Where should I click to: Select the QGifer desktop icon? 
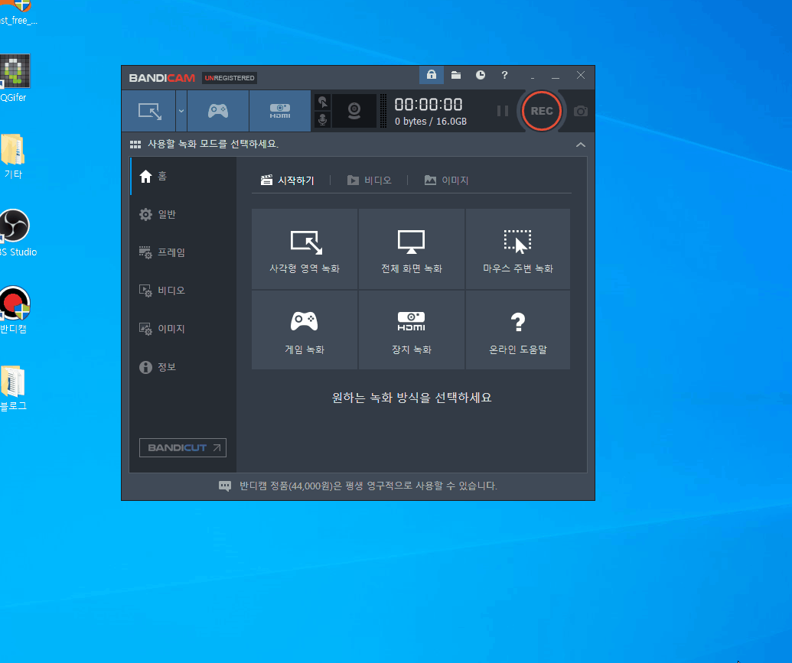14,78
